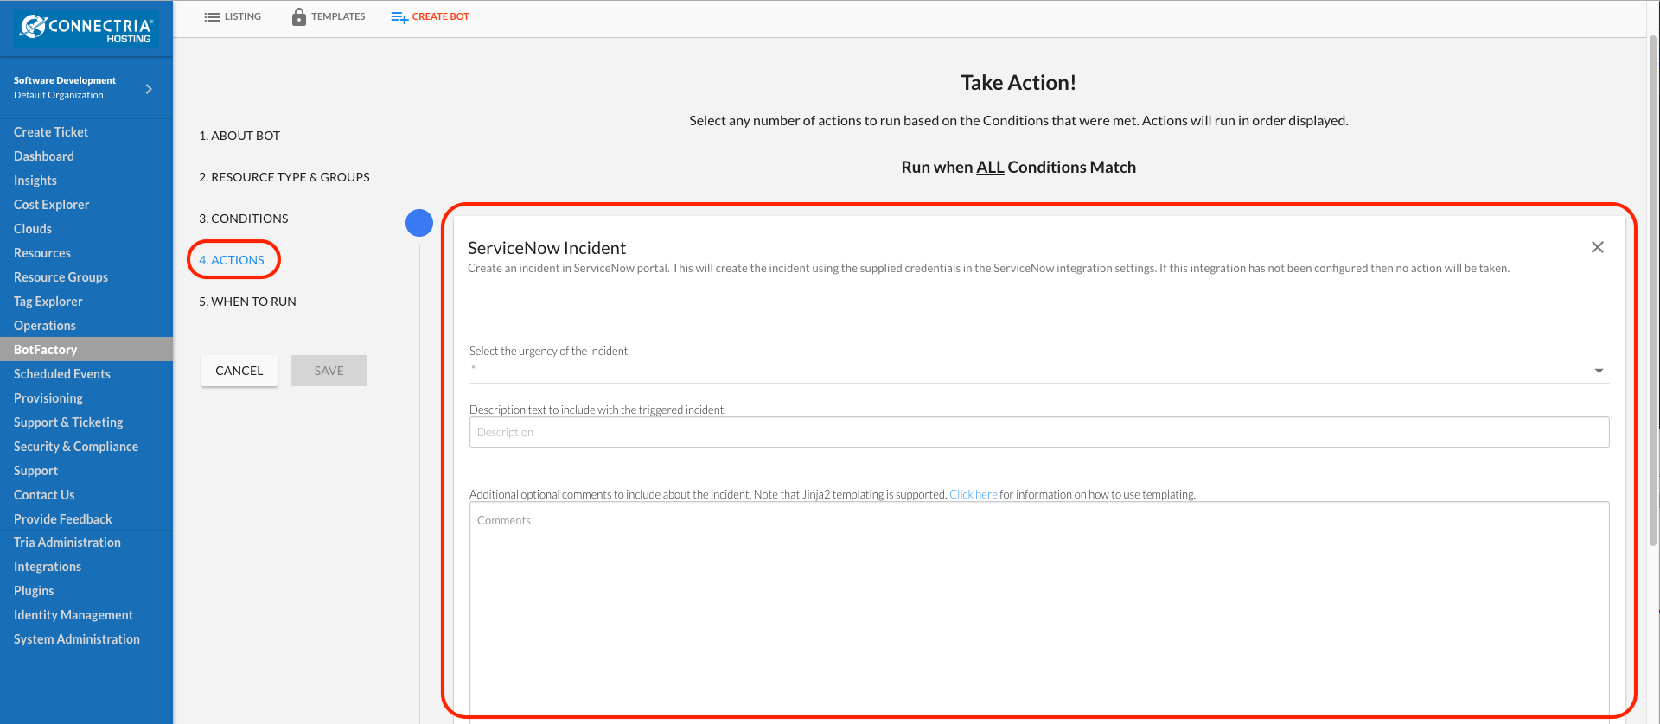Click the Listing list icon
The width and height of the screenshot is (1660, 724).
click(x=212, y=17)
